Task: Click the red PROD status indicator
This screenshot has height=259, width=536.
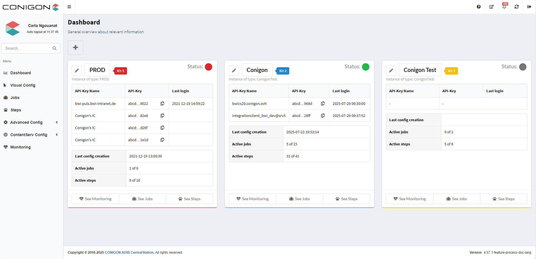Action: pyautogui.click(x=209, y=67)
